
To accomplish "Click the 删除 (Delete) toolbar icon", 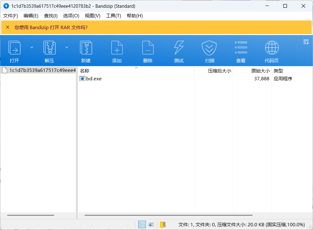I will pyautogui.click(x=148, y=47).
